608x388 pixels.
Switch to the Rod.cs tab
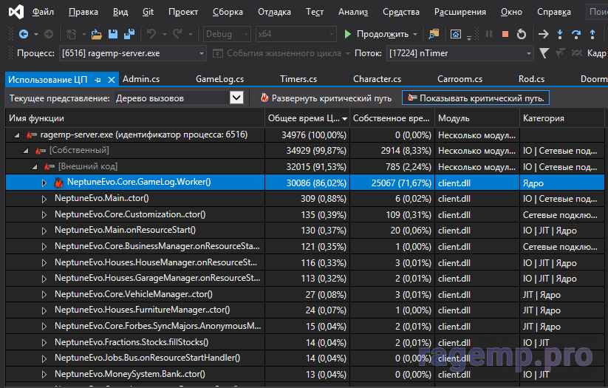click(x=532, y=79)
